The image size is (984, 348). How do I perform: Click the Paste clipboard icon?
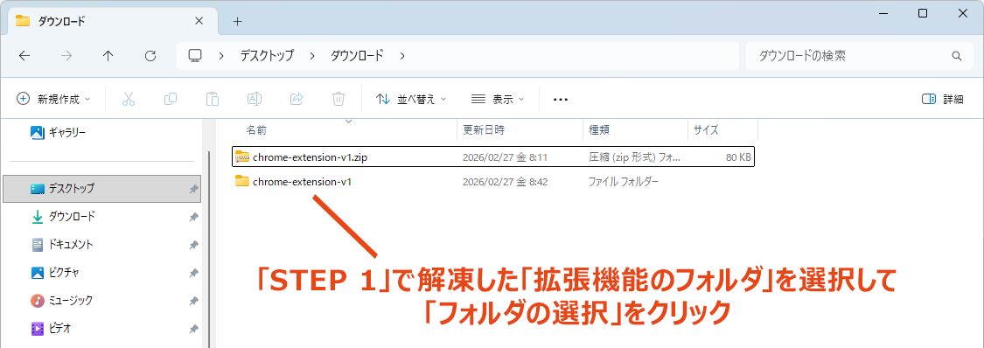click(213, 99)
